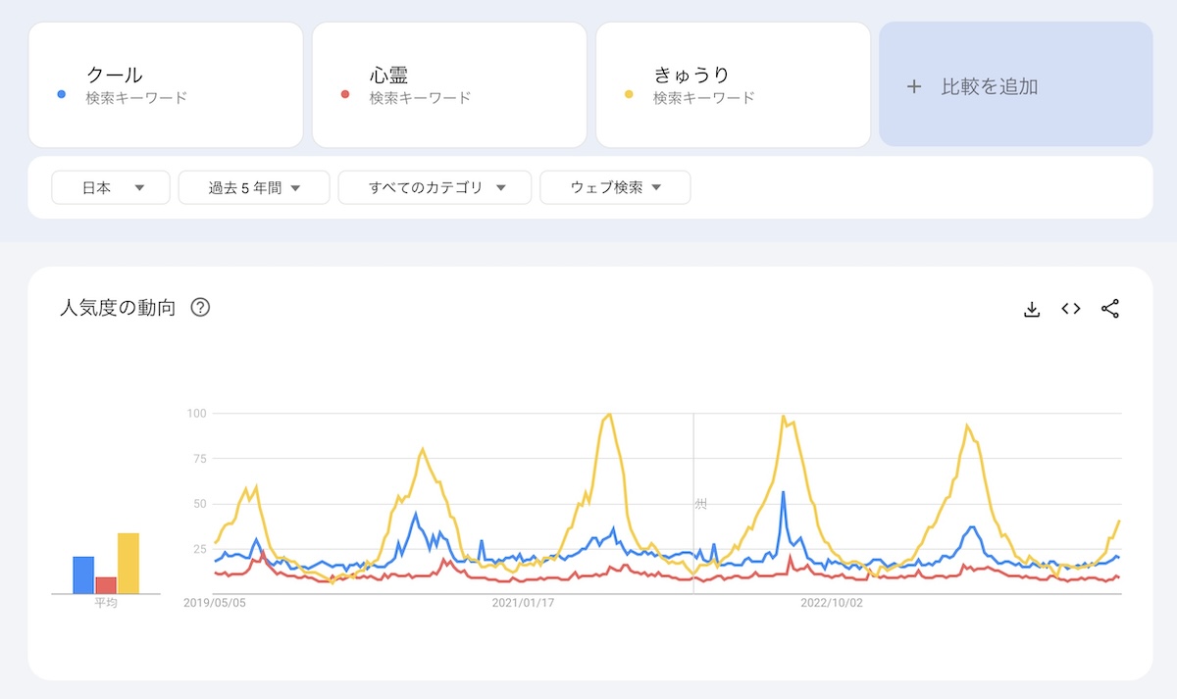Click the 注 note marker on chart
This screenshot has height=699, width=1177.
[700, 503]
